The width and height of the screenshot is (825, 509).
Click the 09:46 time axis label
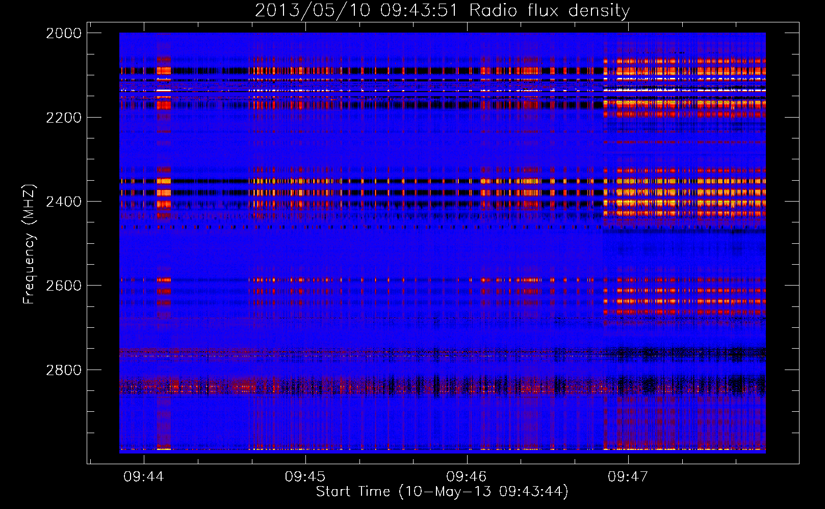point(467,476)
